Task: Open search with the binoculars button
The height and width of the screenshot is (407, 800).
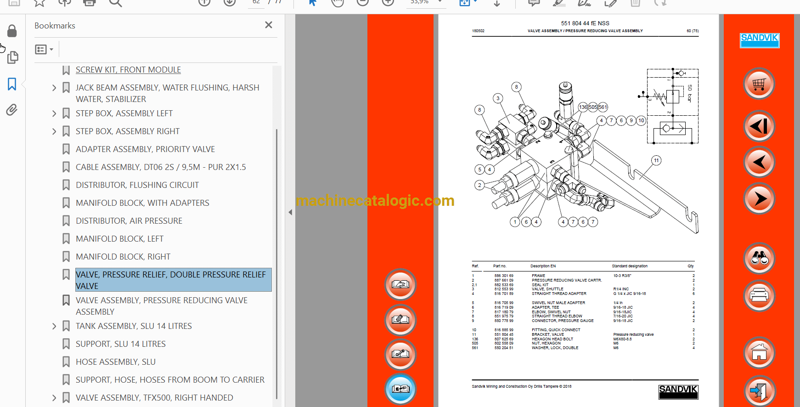Action: (759, 259)
